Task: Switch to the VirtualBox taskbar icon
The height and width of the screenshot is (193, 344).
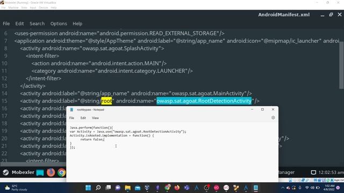Action: (147, 188)
